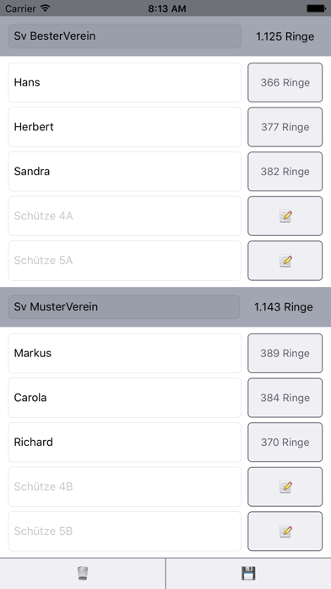
Task: Tap pencil edit icon for Schütze 4A
Action: (x=285, y=216)
